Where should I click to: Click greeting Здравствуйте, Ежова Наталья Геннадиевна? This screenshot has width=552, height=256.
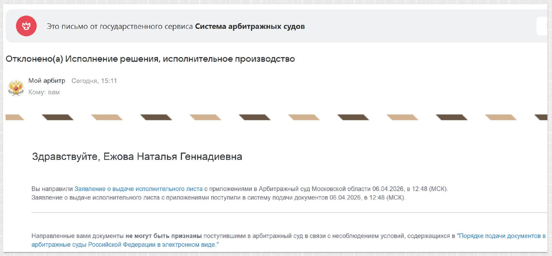click(x=137, y=157)
